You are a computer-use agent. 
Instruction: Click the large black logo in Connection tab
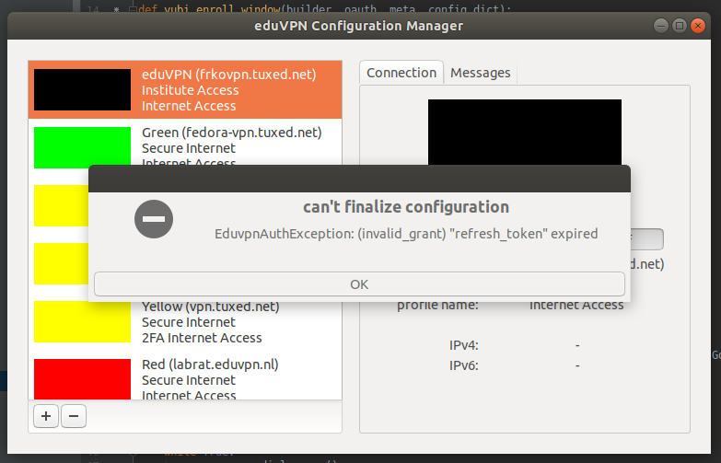pyautogui.click(x=525, y=132)
